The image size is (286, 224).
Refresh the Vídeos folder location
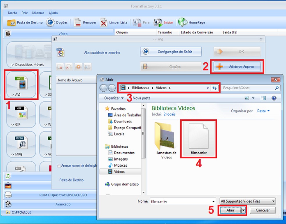214,88
